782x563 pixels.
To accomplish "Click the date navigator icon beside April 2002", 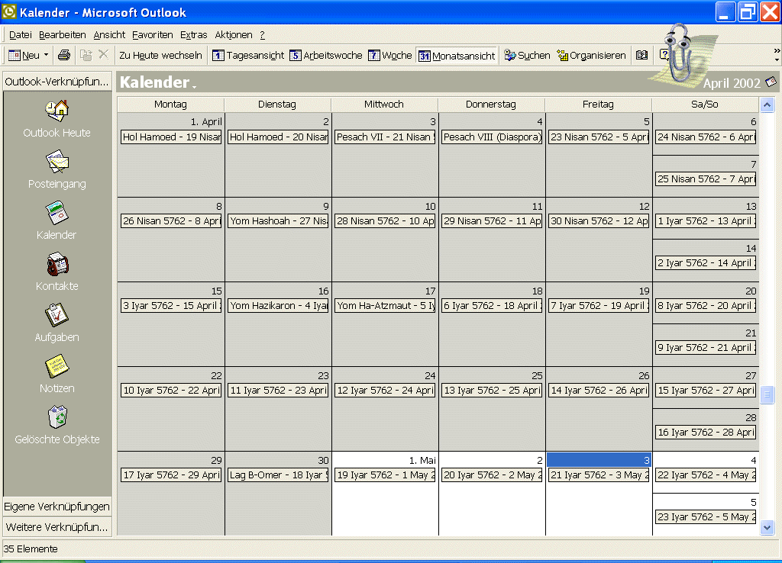I will 771,81.
